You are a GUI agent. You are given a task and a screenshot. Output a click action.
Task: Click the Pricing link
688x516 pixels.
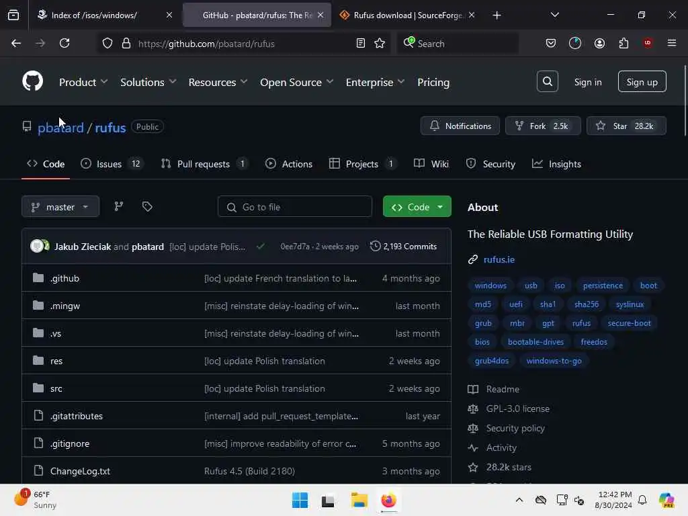433,82
